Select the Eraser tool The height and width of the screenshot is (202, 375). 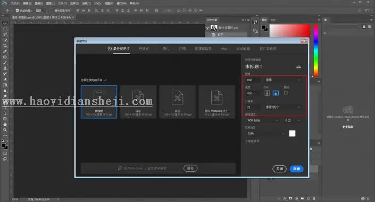5,80
